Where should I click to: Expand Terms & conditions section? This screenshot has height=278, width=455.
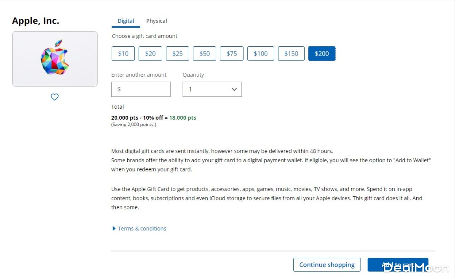pos(142,229)
